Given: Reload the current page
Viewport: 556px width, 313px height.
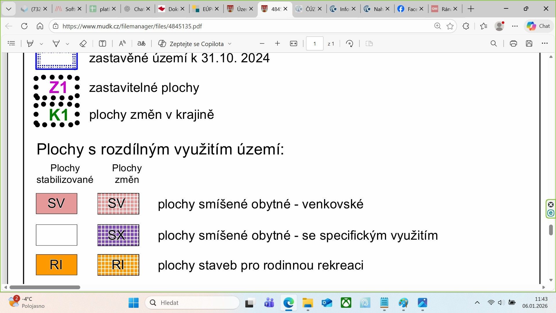Looking at the screenshot, I should tap(24, 26).
